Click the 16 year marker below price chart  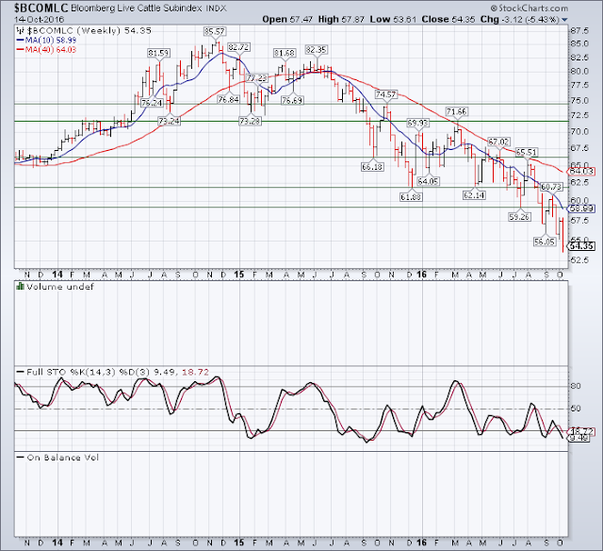422,275
